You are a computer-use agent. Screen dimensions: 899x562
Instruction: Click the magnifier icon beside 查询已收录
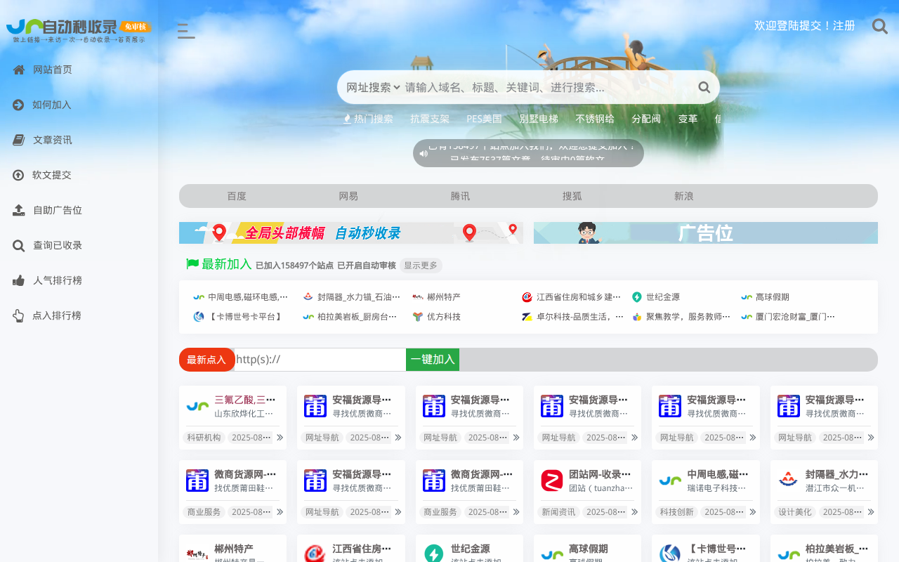click(x=19, y=245)
